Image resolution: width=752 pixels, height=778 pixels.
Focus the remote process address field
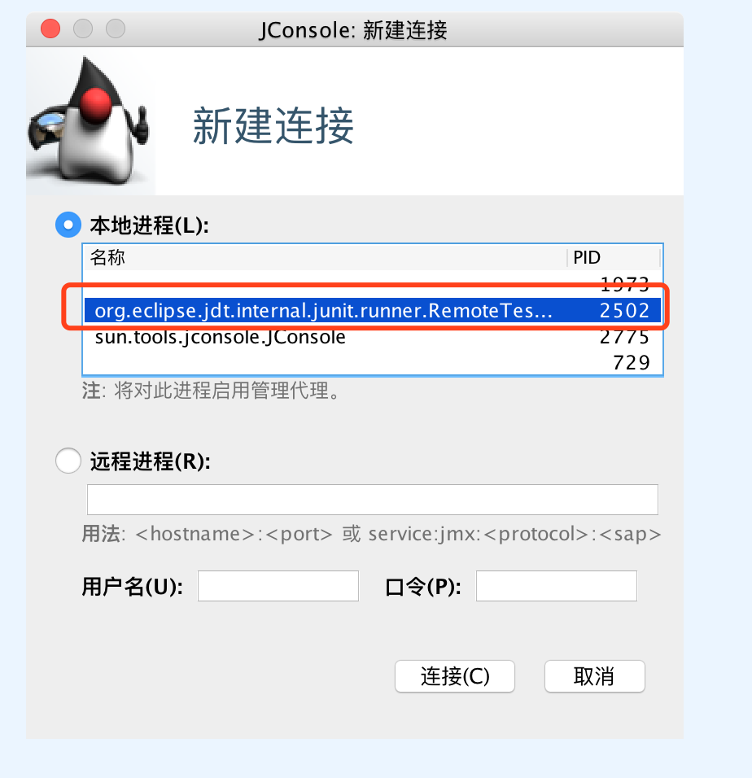[373, 500]
